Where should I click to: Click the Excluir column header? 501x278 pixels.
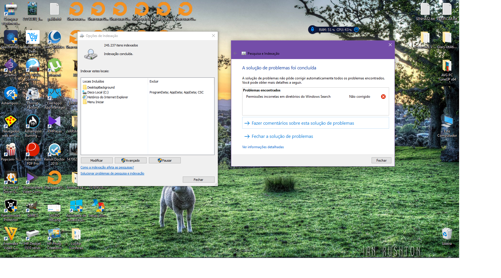[154, 81]
